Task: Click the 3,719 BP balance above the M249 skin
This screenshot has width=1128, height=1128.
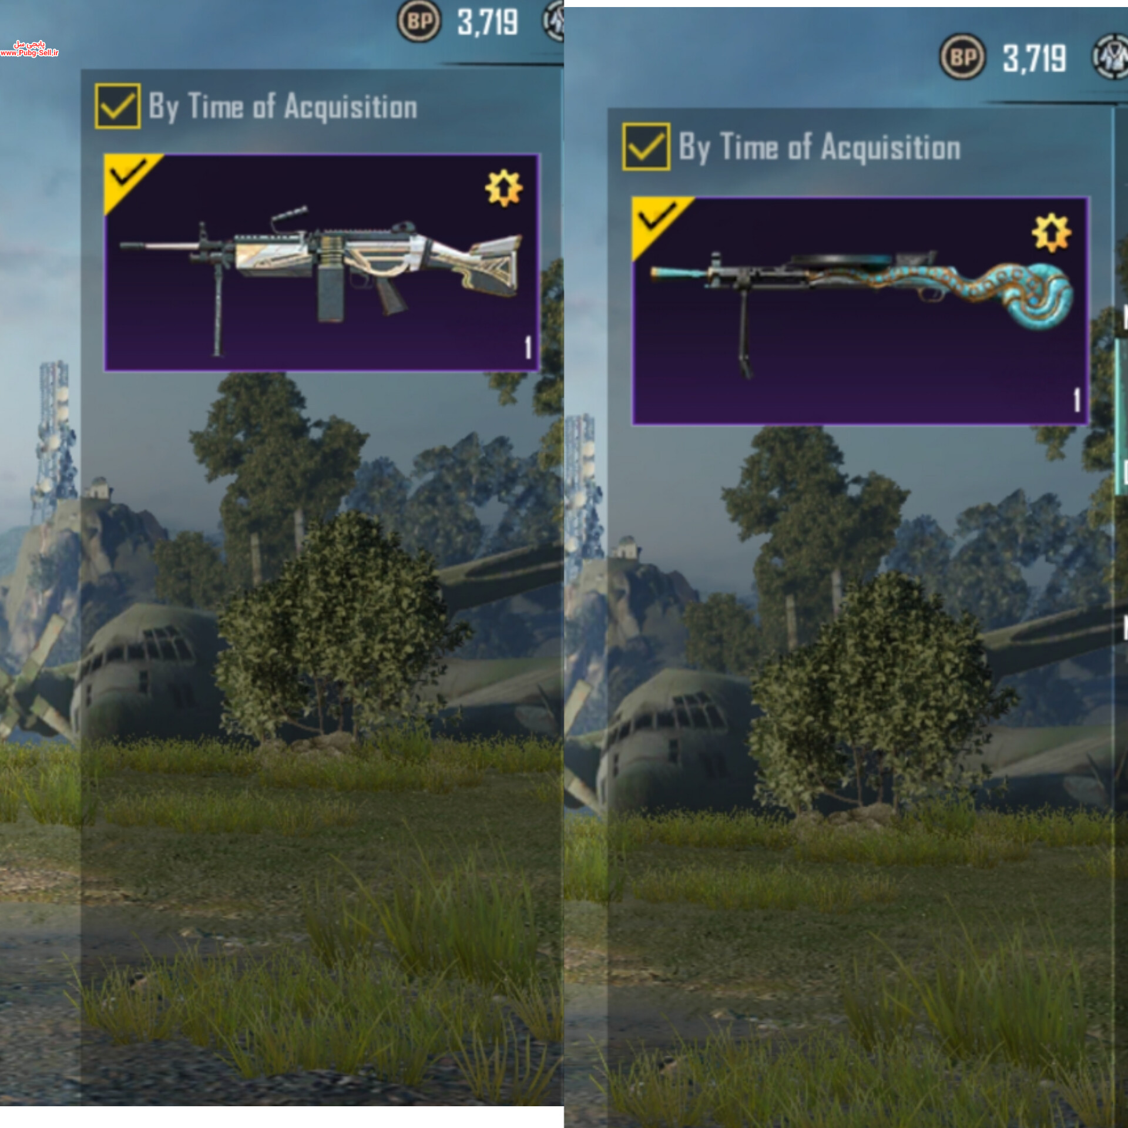Action: click(x=488, y=23)
